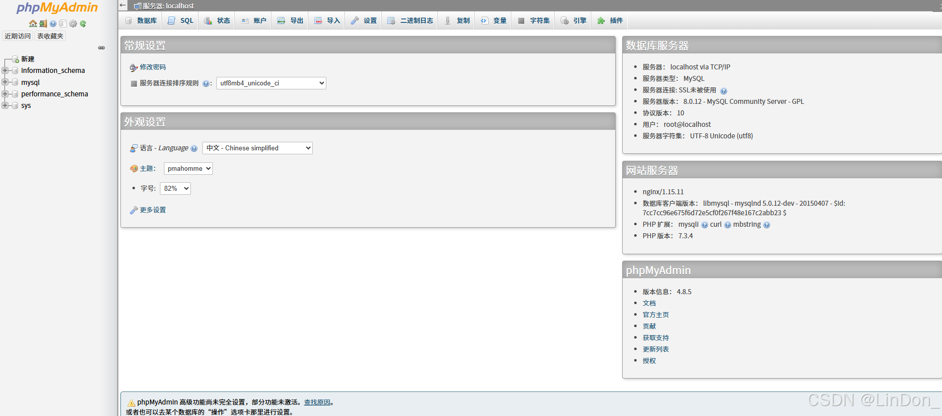Click the help icon after curl extension

(728, 225)
